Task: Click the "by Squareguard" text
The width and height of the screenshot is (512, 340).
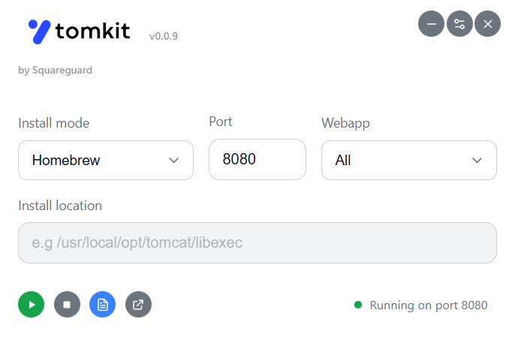Action: pyautogui.click(x=55, y=71)
